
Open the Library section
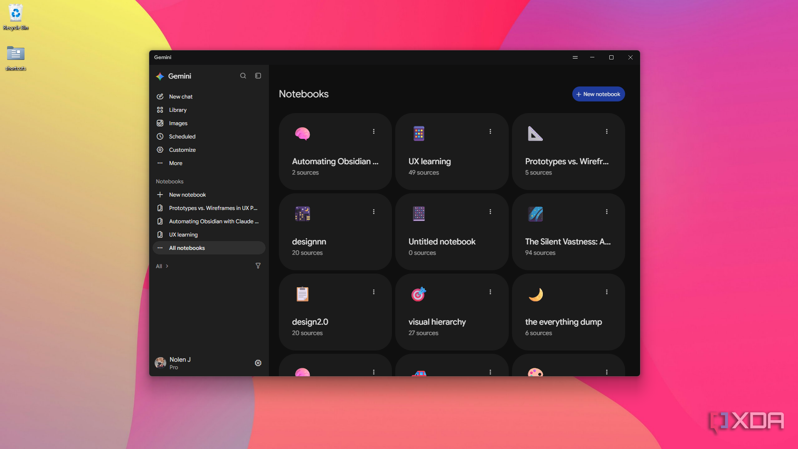tap(209, 110)
